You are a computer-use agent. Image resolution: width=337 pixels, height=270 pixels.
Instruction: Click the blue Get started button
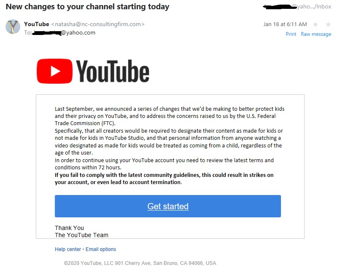coord(168,206)
